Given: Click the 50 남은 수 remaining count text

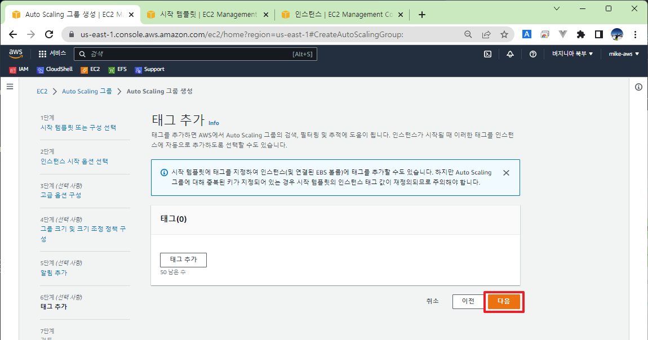Looking at the screenshot, I should (173, 272).
